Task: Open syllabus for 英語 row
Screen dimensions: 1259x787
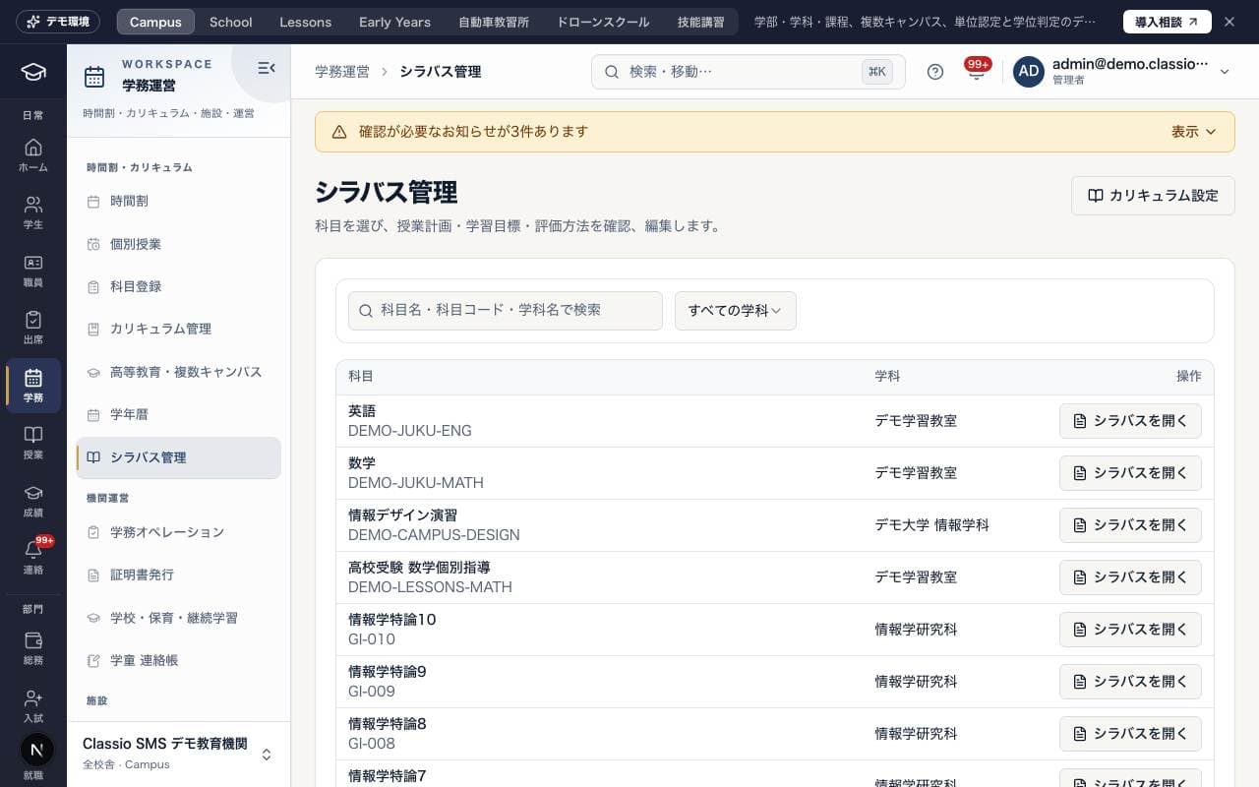Action: [x=1130, y=421]
